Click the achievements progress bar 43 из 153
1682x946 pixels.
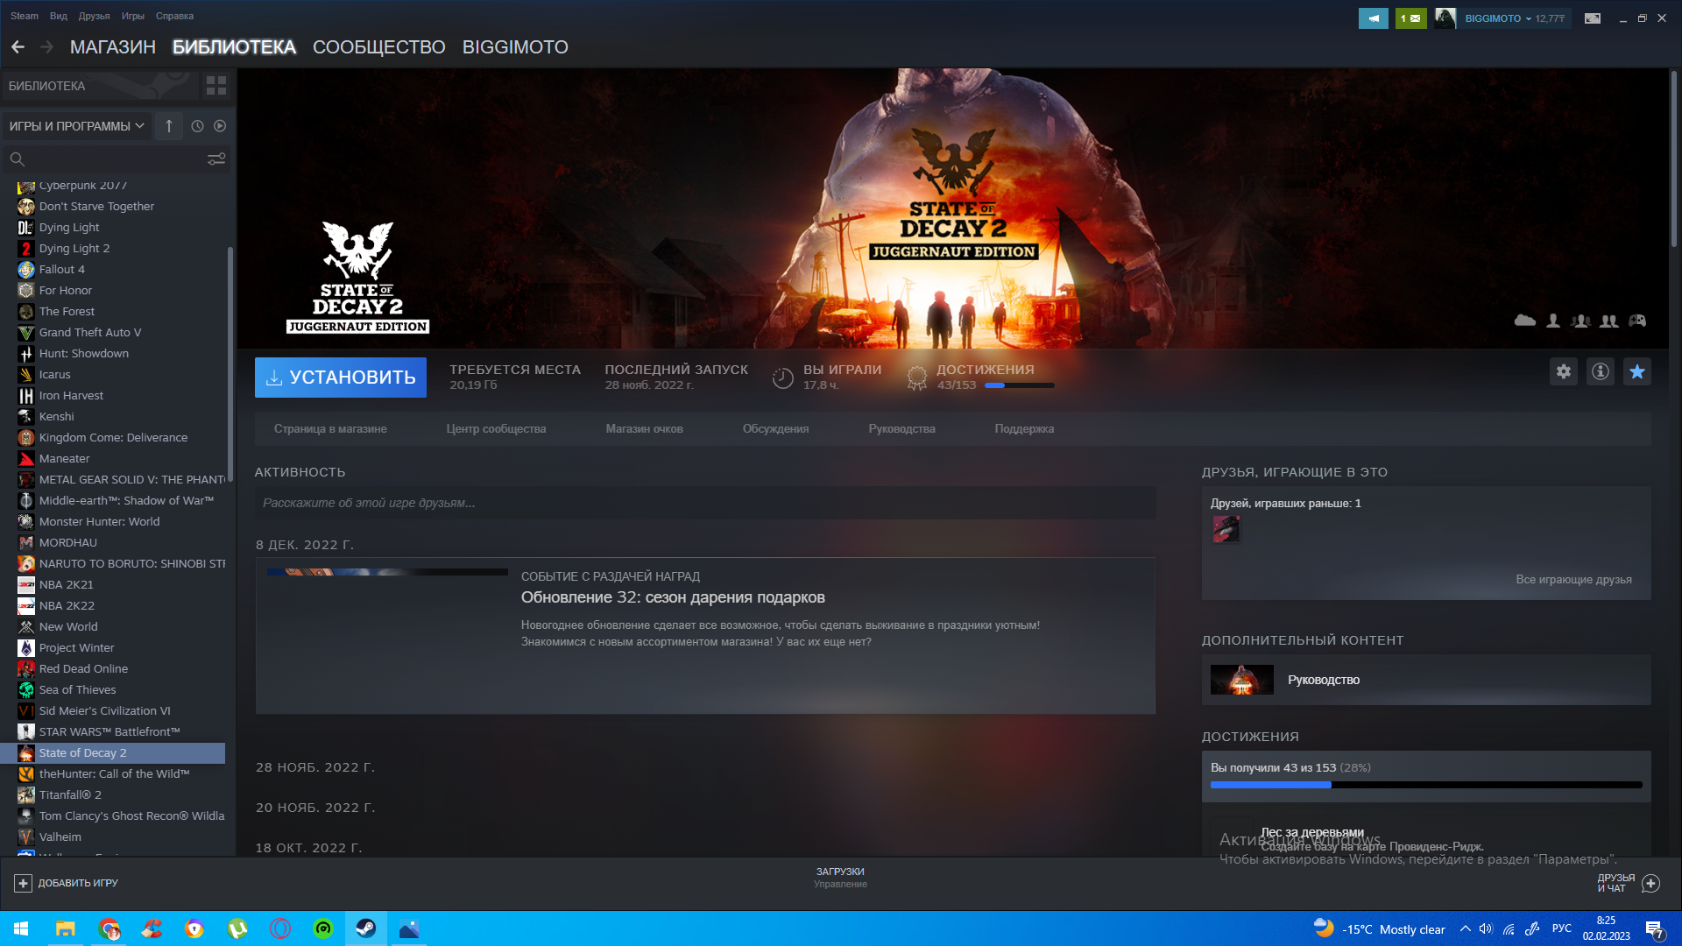click(1426, 785)
